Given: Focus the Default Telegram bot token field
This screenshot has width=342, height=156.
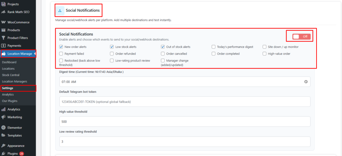Looking at the screenshot, I should coord(185,102).
